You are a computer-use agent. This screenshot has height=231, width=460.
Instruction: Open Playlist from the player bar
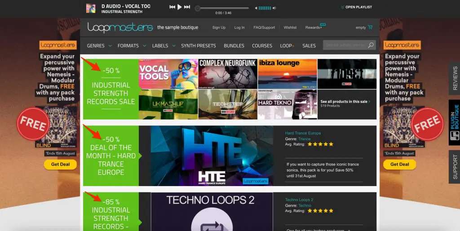tap(356, 7)
